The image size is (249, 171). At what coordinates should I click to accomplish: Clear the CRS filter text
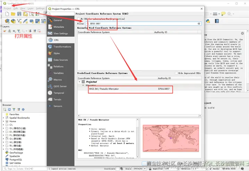199,24
